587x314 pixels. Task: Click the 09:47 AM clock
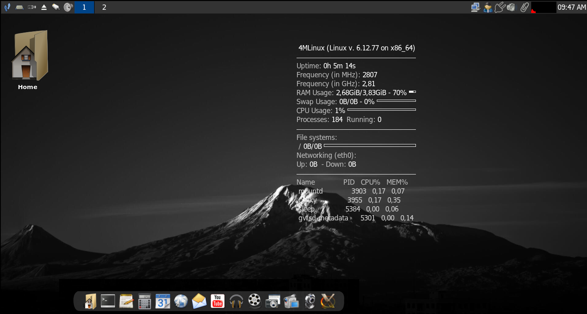click(572, 7)
